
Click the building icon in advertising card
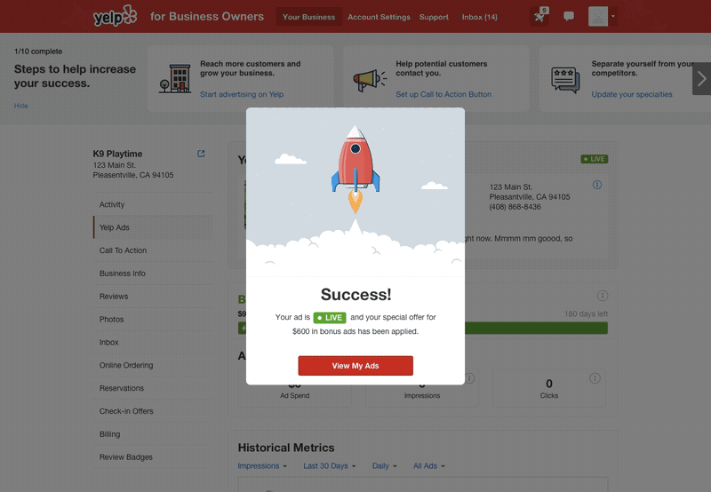coord(175,78)
